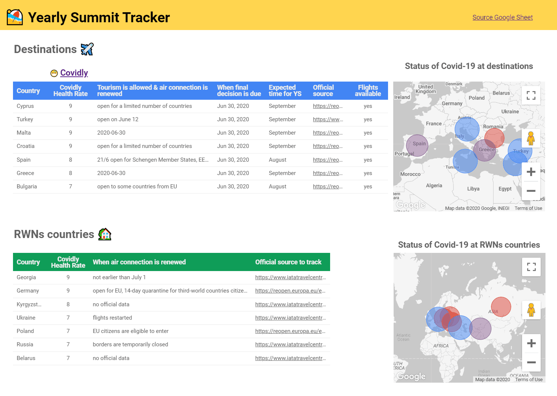This screenshot has width=557, height=396.
Task: Open Poland's reopen.europa.eu source link
Action: point(290,331)
